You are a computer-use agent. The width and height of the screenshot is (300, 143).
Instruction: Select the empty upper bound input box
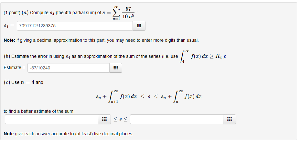[177, 119]
